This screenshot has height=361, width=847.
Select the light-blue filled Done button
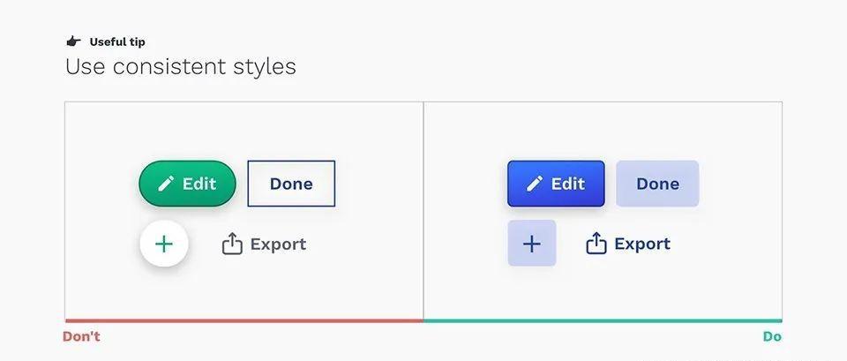pyautogui.click(x=657, y=184)
